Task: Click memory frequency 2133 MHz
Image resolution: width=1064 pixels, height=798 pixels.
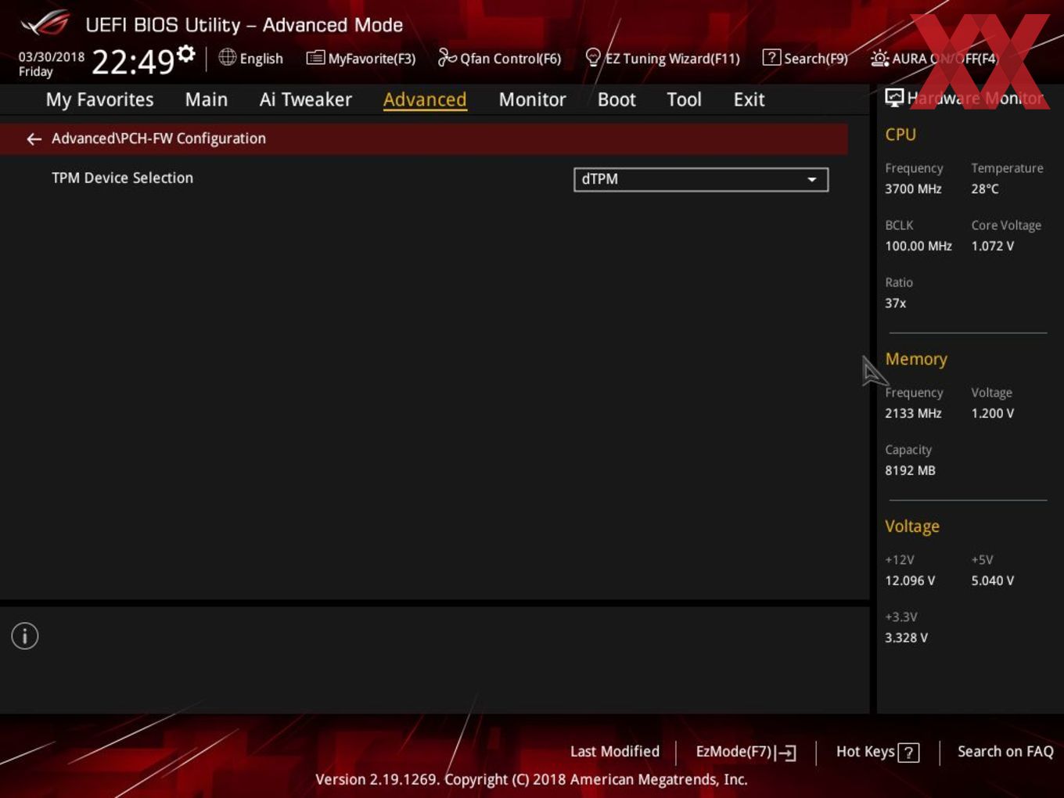Action: 913,413
